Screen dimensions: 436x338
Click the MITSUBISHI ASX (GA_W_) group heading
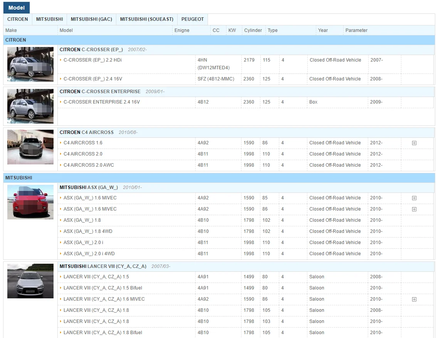89,187
